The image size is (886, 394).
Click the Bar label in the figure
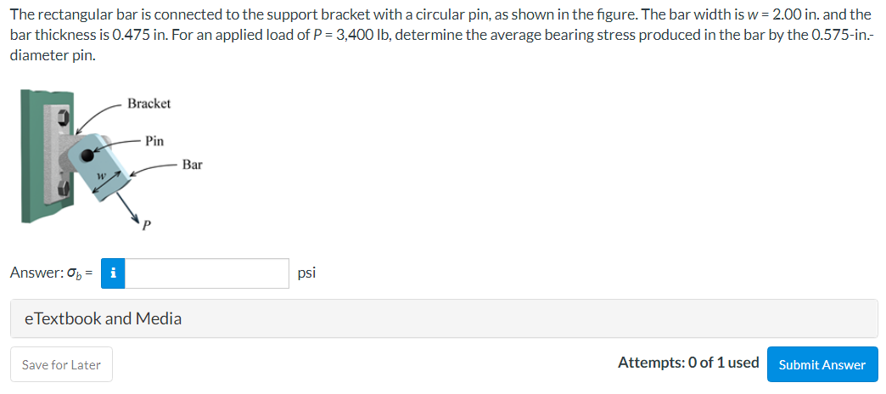click(192, 165)
